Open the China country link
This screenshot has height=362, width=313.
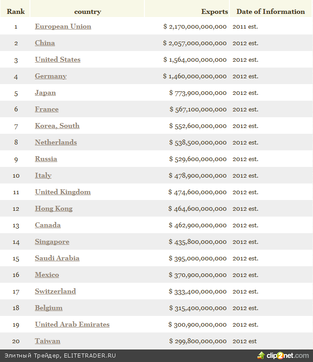click(45, 43)
